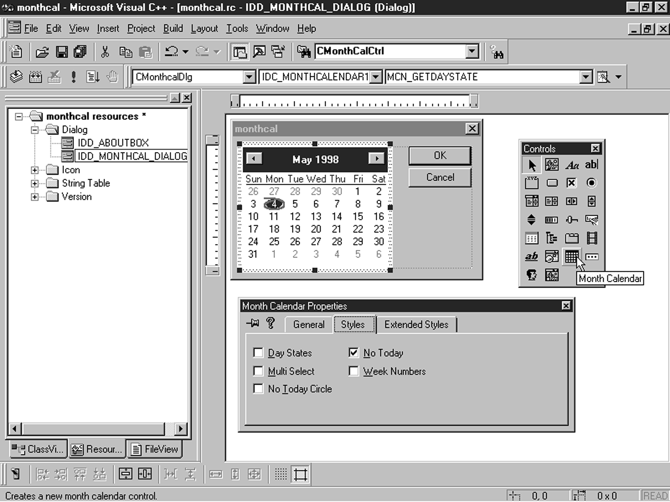Viewport: 670px width, 502px height.
Task: Click the Cancel button in monthcal dialog
Action: coord(440,177)
